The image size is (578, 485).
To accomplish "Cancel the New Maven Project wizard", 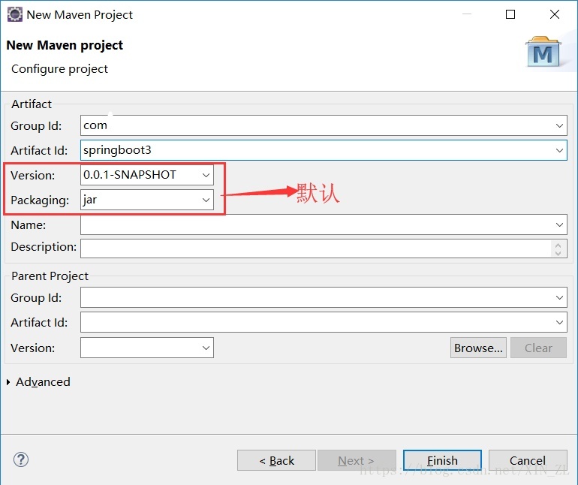I will [x=528, y=460].
